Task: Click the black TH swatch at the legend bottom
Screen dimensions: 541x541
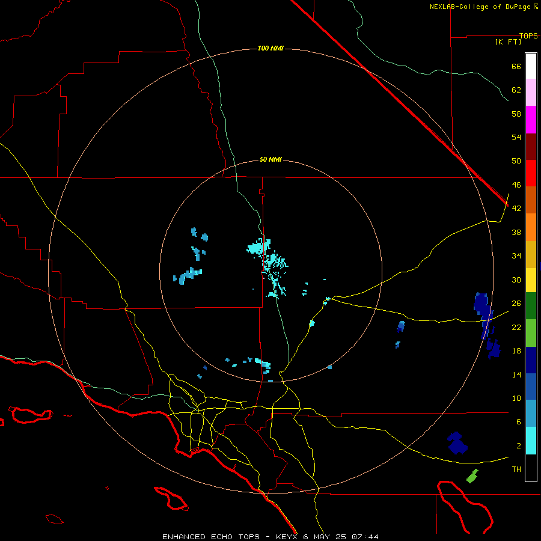Action: [531, 468]
